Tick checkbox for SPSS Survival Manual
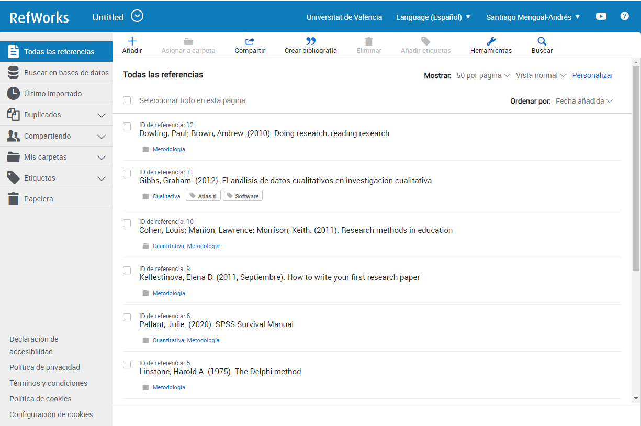 click(127, 318)
